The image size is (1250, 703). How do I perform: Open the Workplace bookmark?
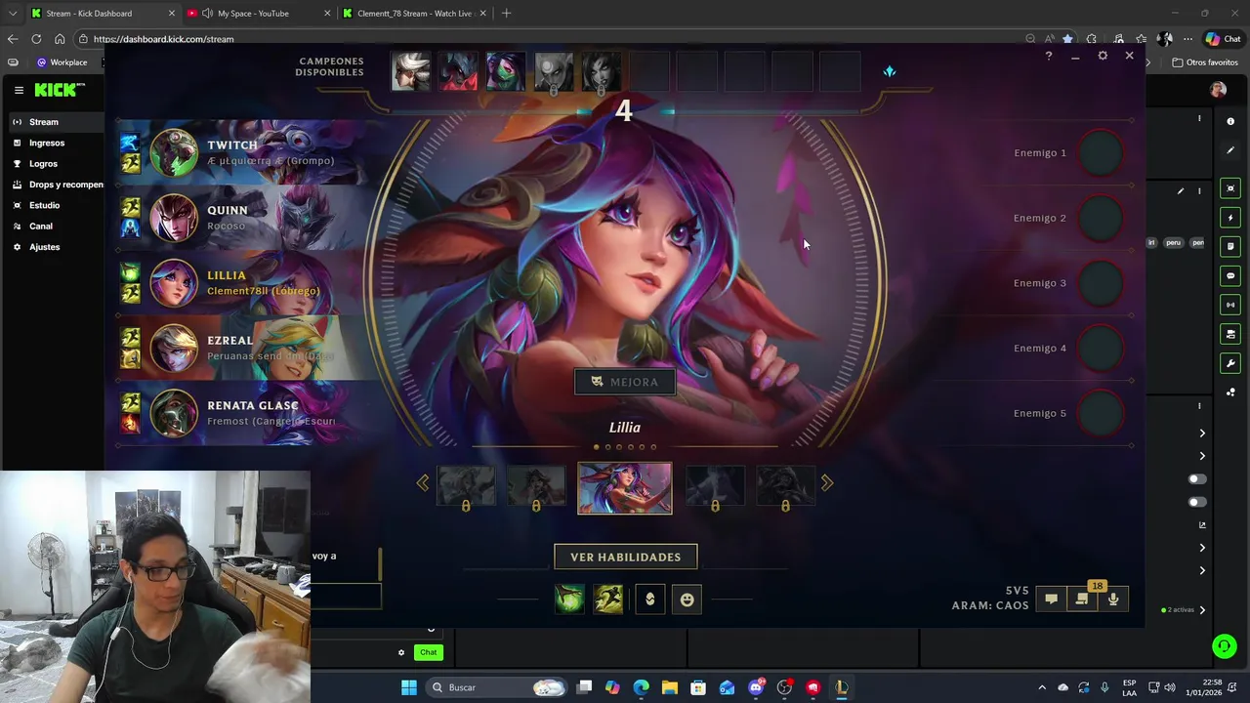tap(62, 62)
